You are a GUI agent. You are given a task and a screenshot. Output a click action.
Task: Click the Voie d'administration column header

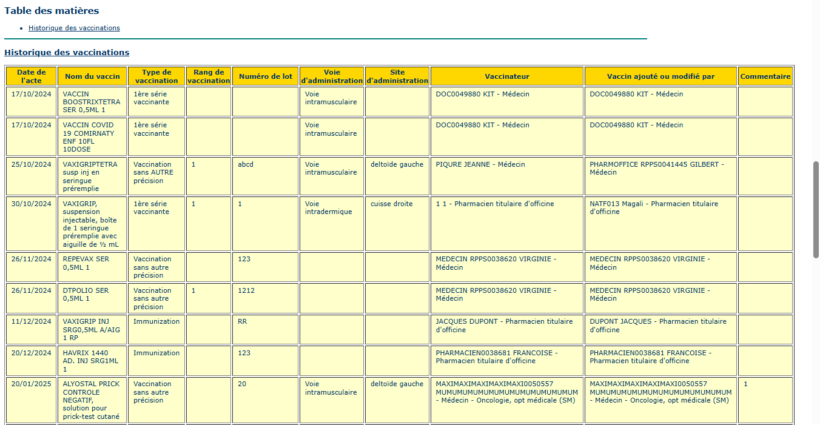coord(332,76)
